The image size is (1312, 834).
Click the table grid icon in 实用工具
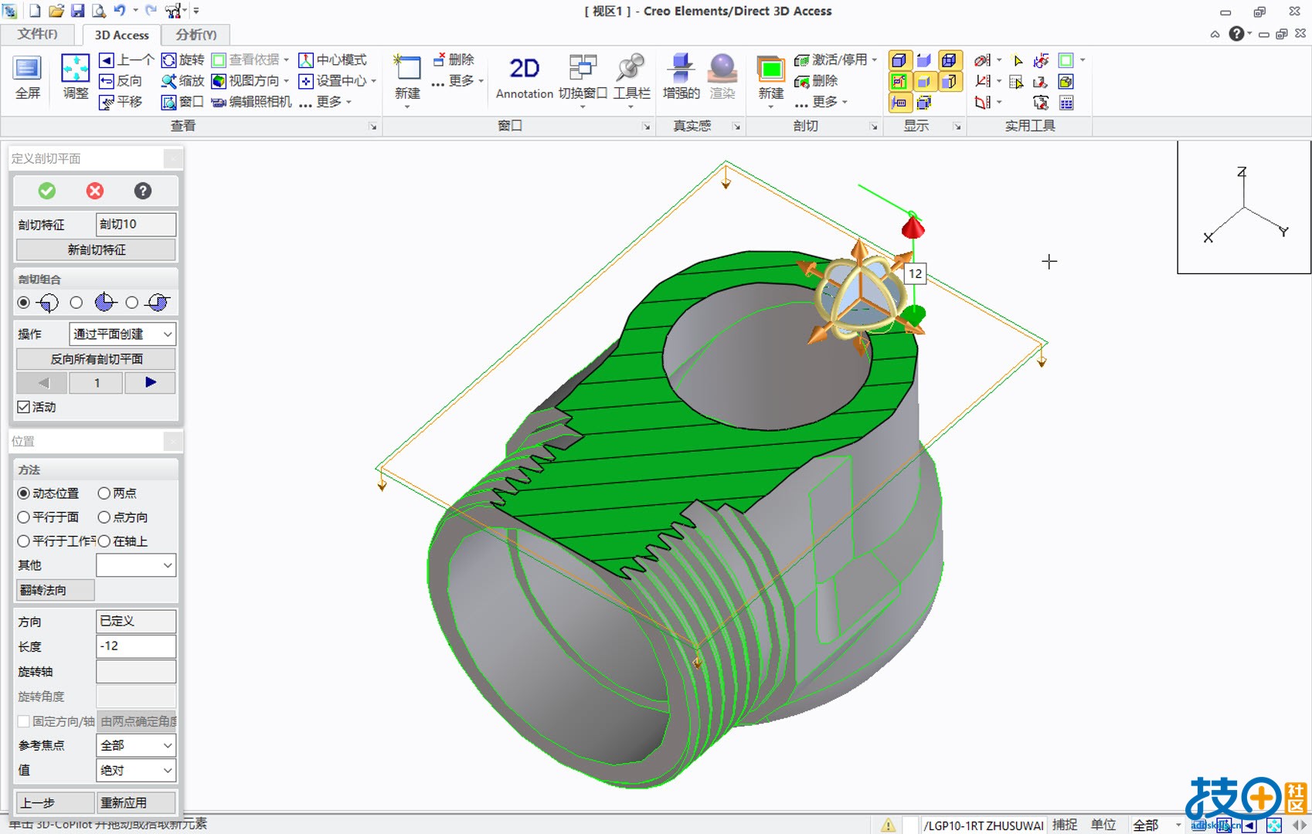coord(1066,102)
